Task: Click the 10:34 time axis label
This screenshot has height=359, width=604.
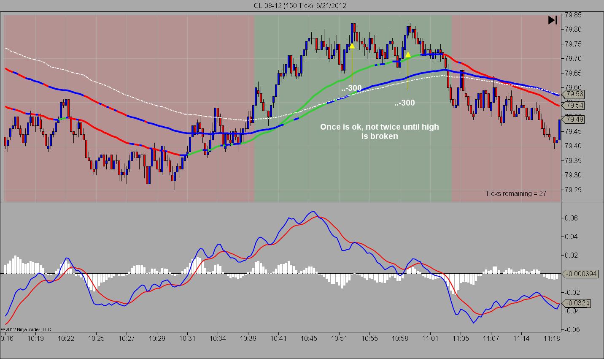Action: (x=218, y=338)
